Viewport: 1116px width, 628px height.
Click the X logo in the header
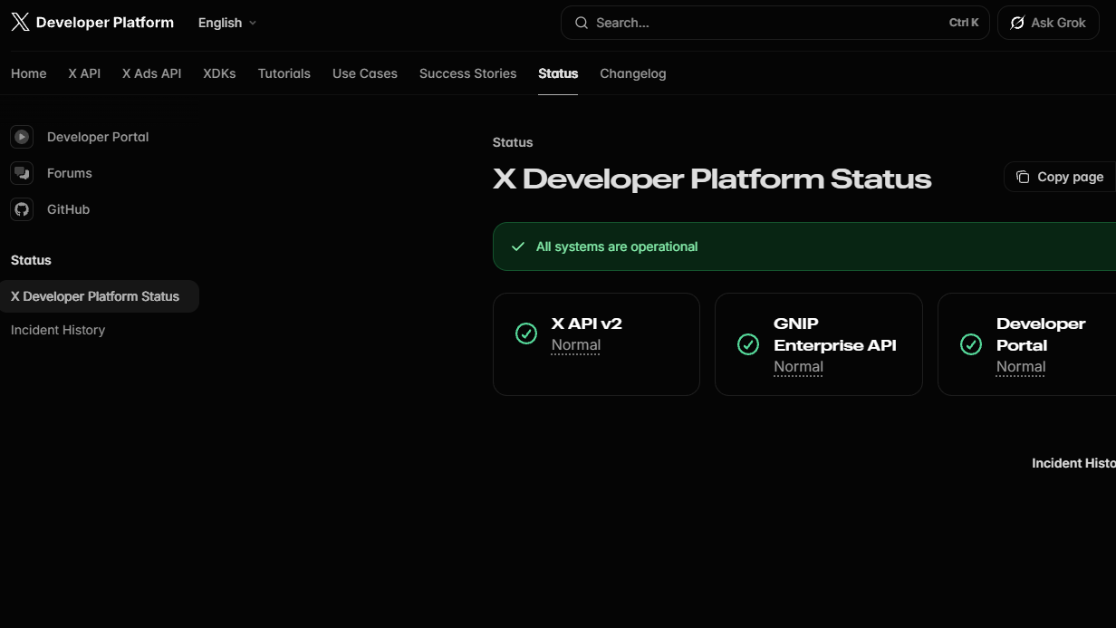20,22
